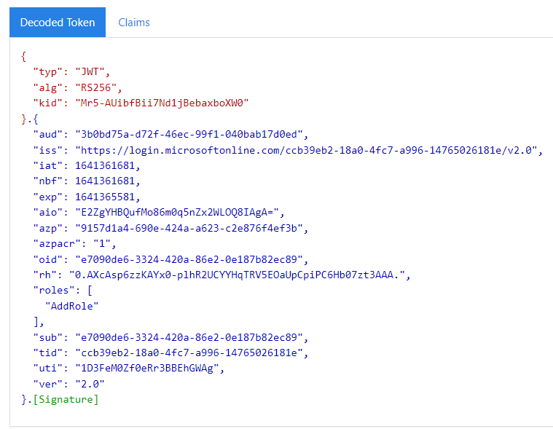Screen dimensions: 553x429
Task: Click the sub GUID value
Action: click(189, 337)
